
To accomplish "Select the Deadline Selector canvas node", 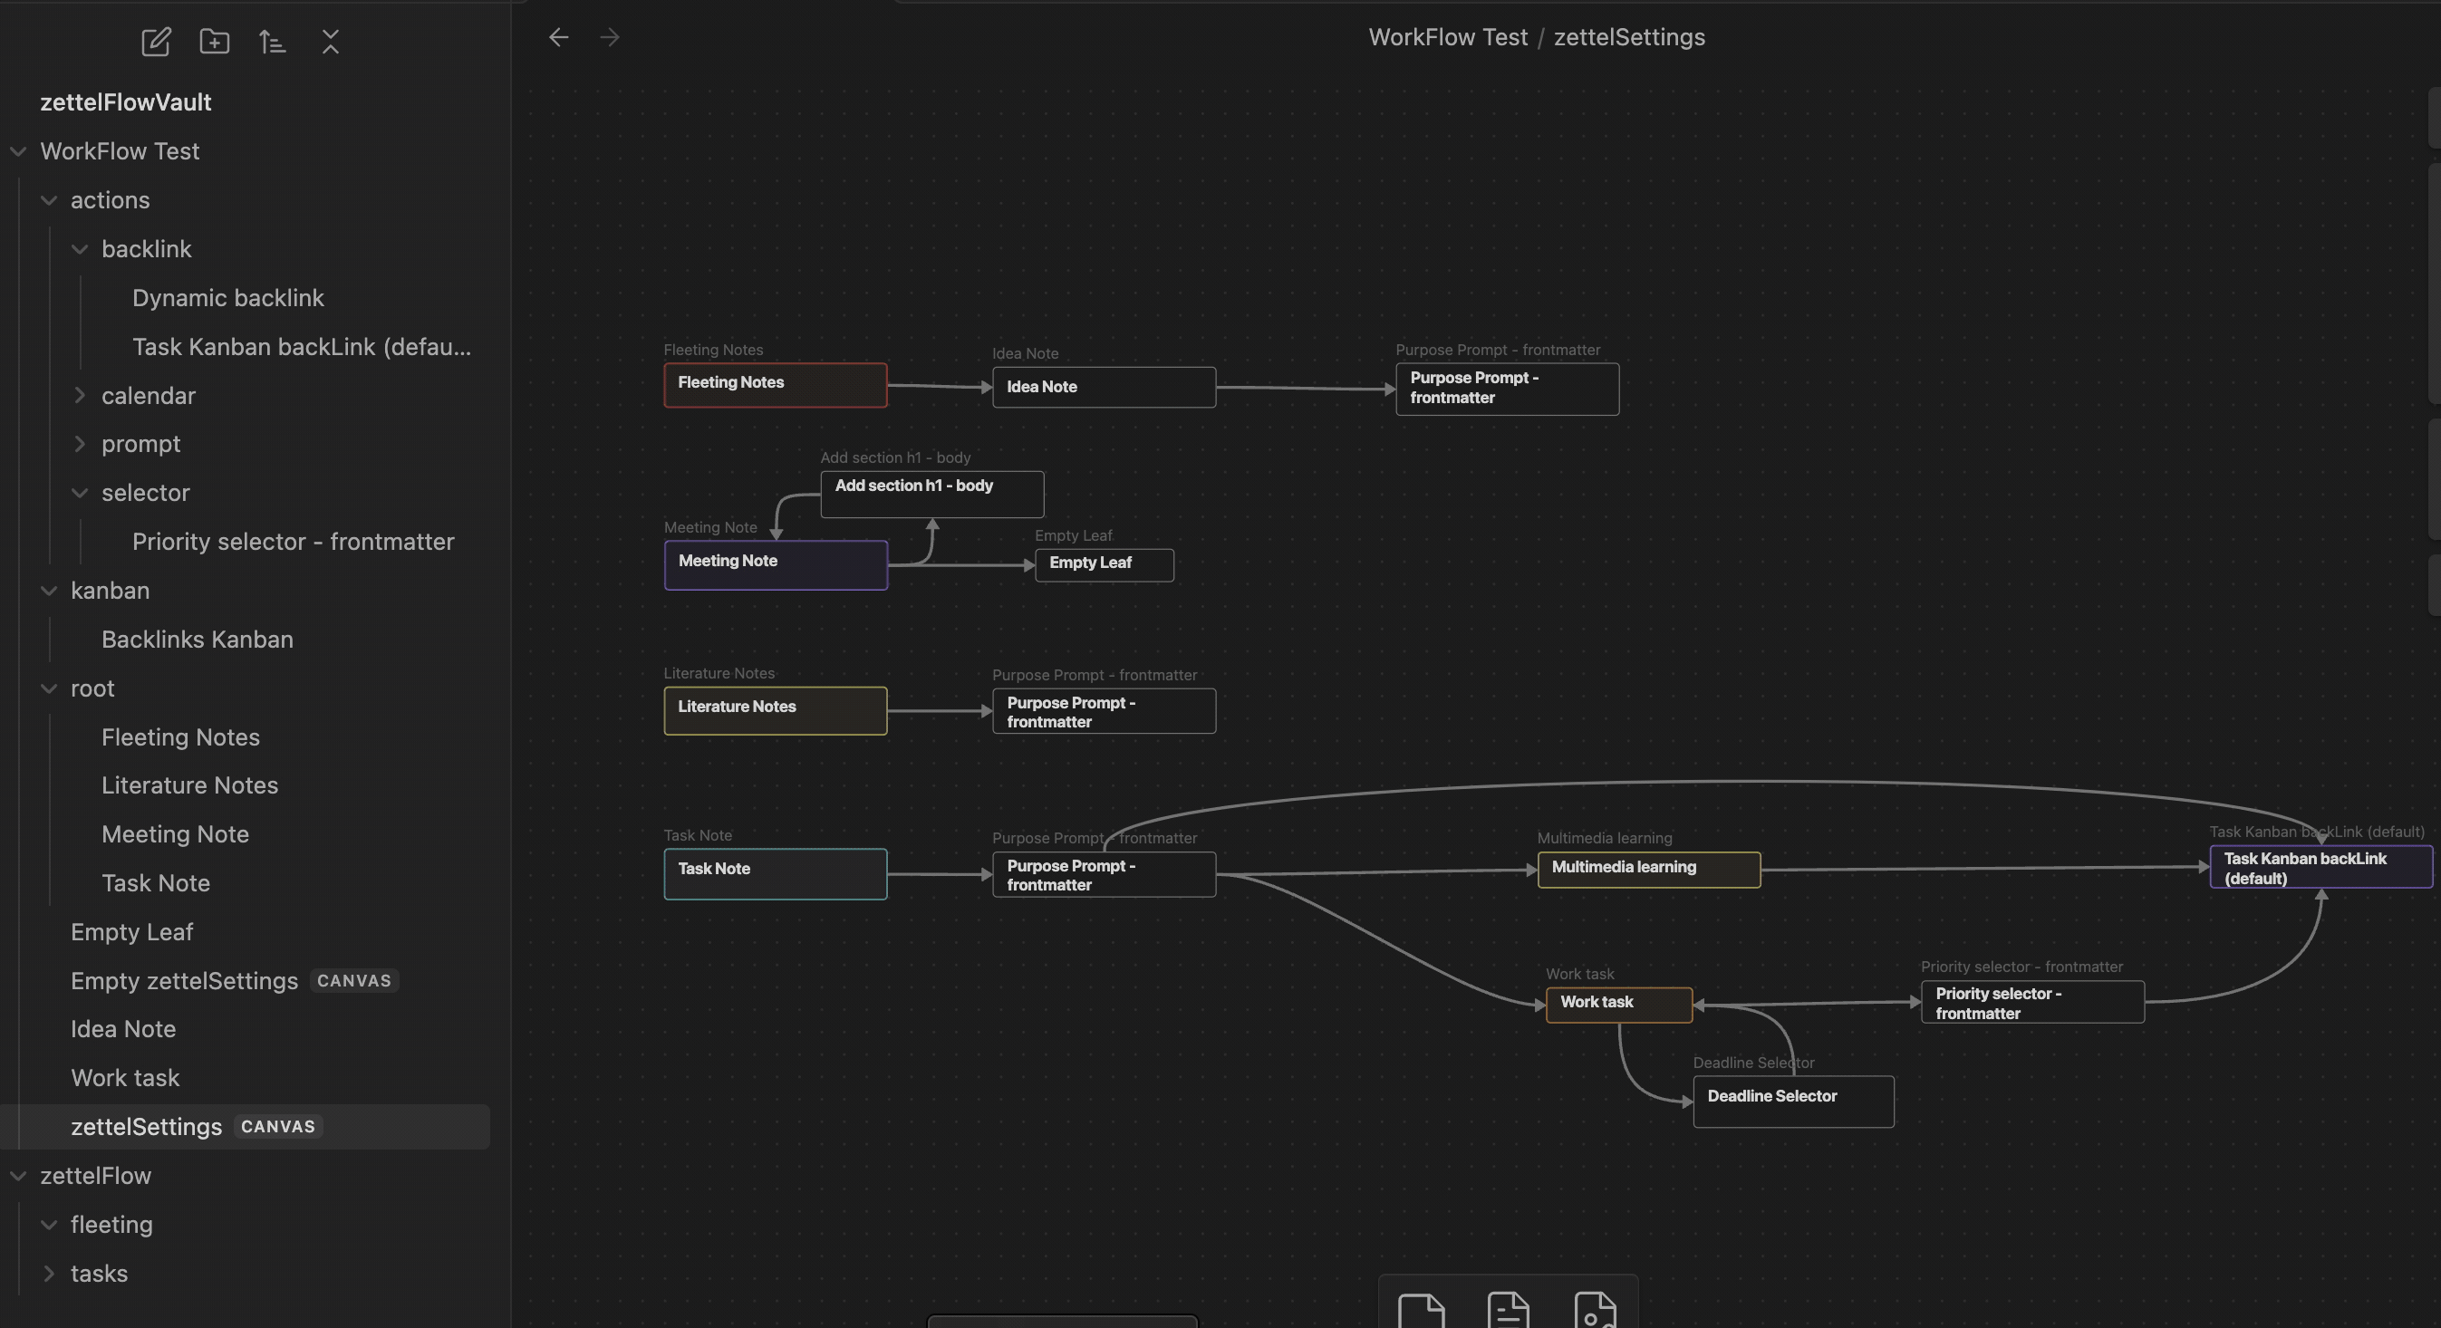I will point(1793,1101).
